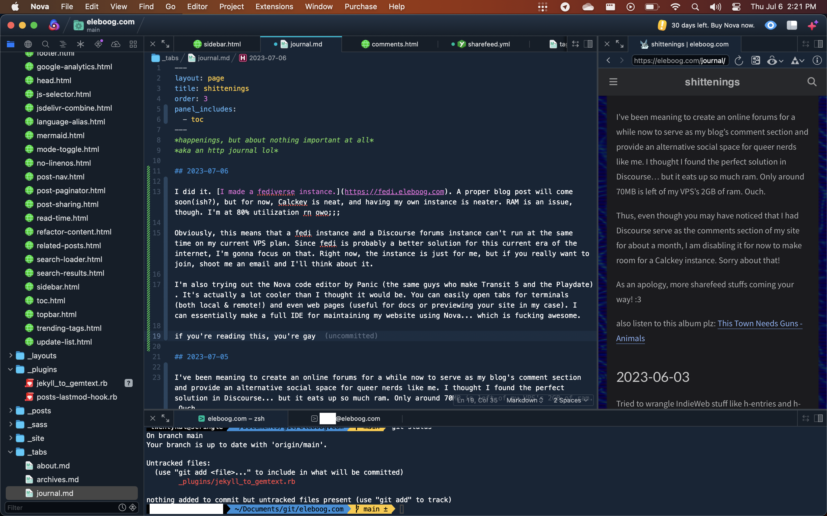Viewport: 827px width, 516px height.
Task: Toggle split editor pane icon
Action: (x=588, y=44)
